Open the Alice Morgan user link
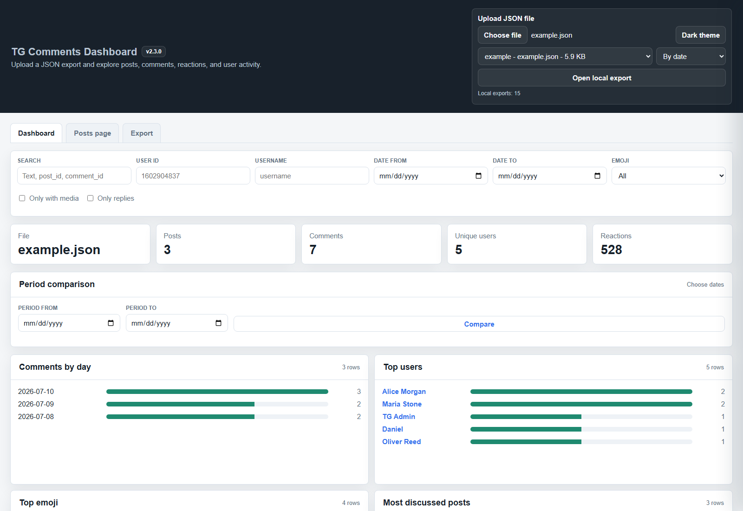 pyautogui.click(x=404, y=392)
